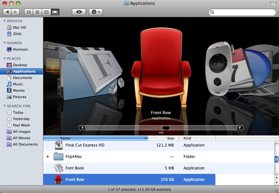Select the Front Row remote cover at right

tap(218, 68)
